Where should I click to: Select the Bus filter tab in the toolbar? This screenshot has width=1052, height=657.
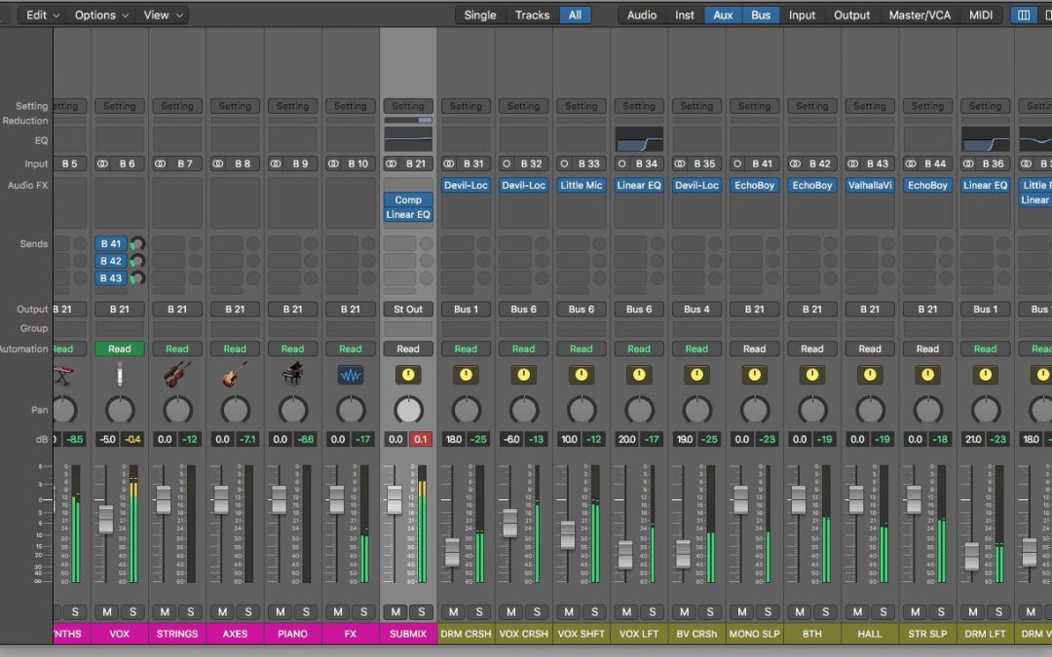coord(761,15)
